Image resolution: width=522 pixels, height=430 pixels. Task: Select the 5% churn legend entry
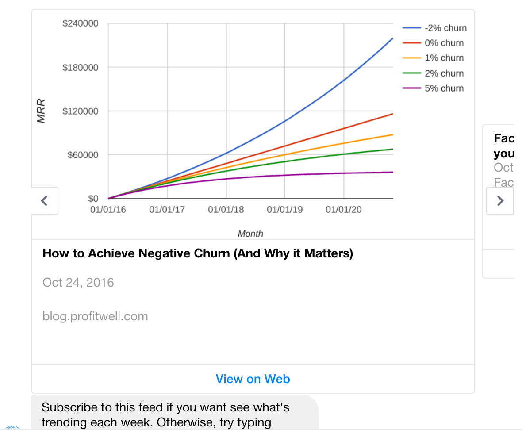click(x=433, y=88)
